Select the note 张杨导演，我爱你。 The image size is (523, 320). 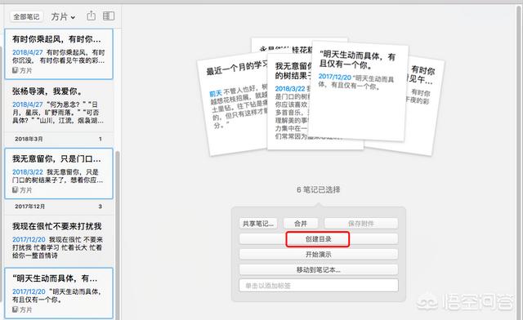[x=59, y=106]
